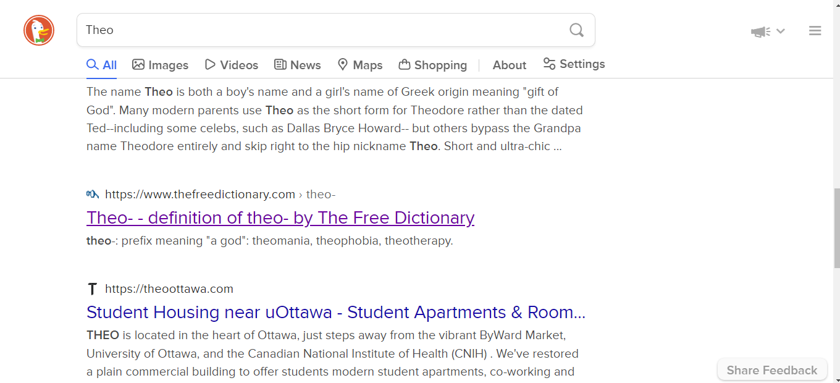Select the All results tab

[x=102, y=65]
